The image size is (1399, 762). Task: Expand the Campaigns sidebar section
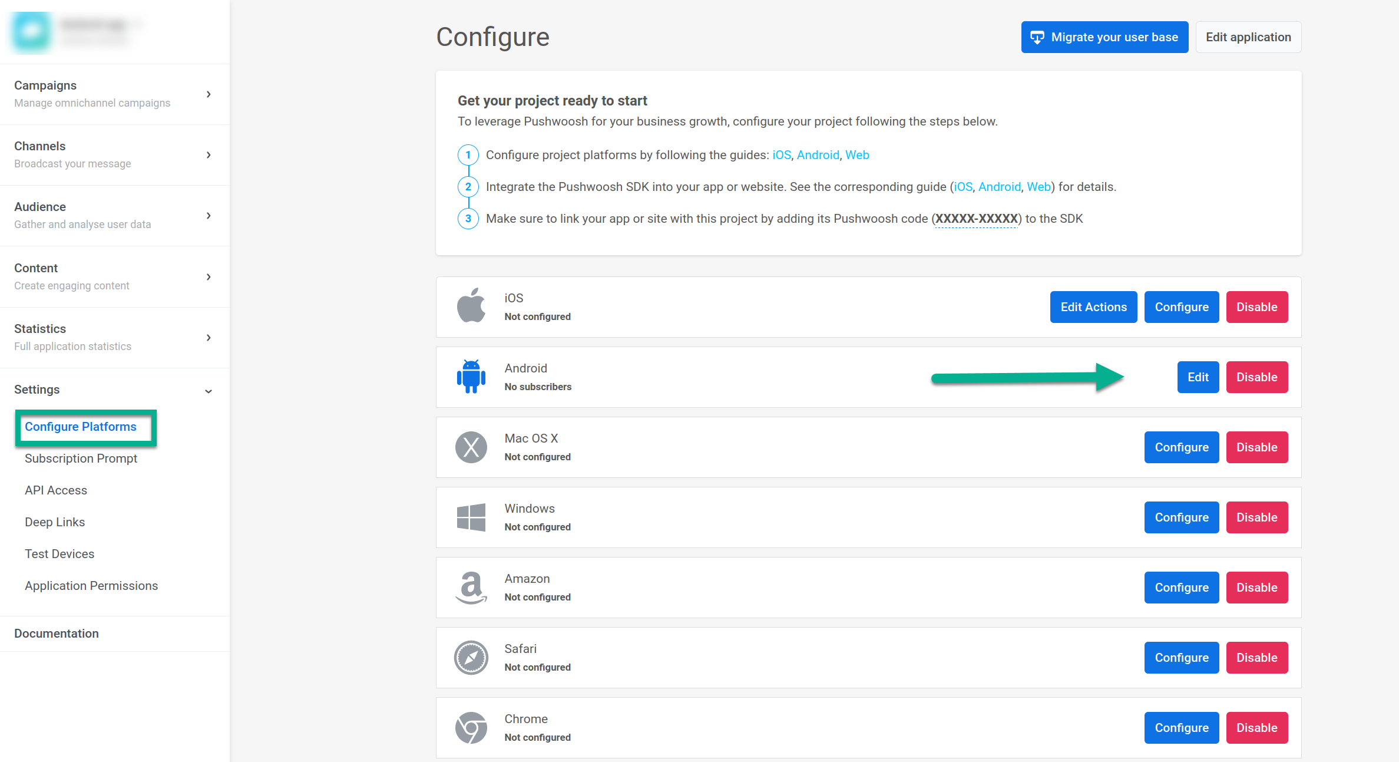point(209,94)
